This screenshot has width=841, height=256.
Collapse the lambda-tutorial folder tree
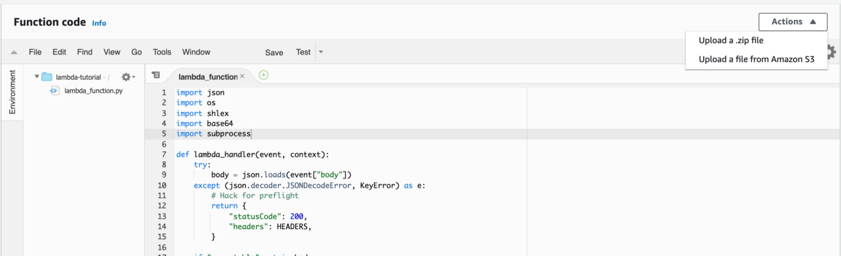click(x=37, y=77)
